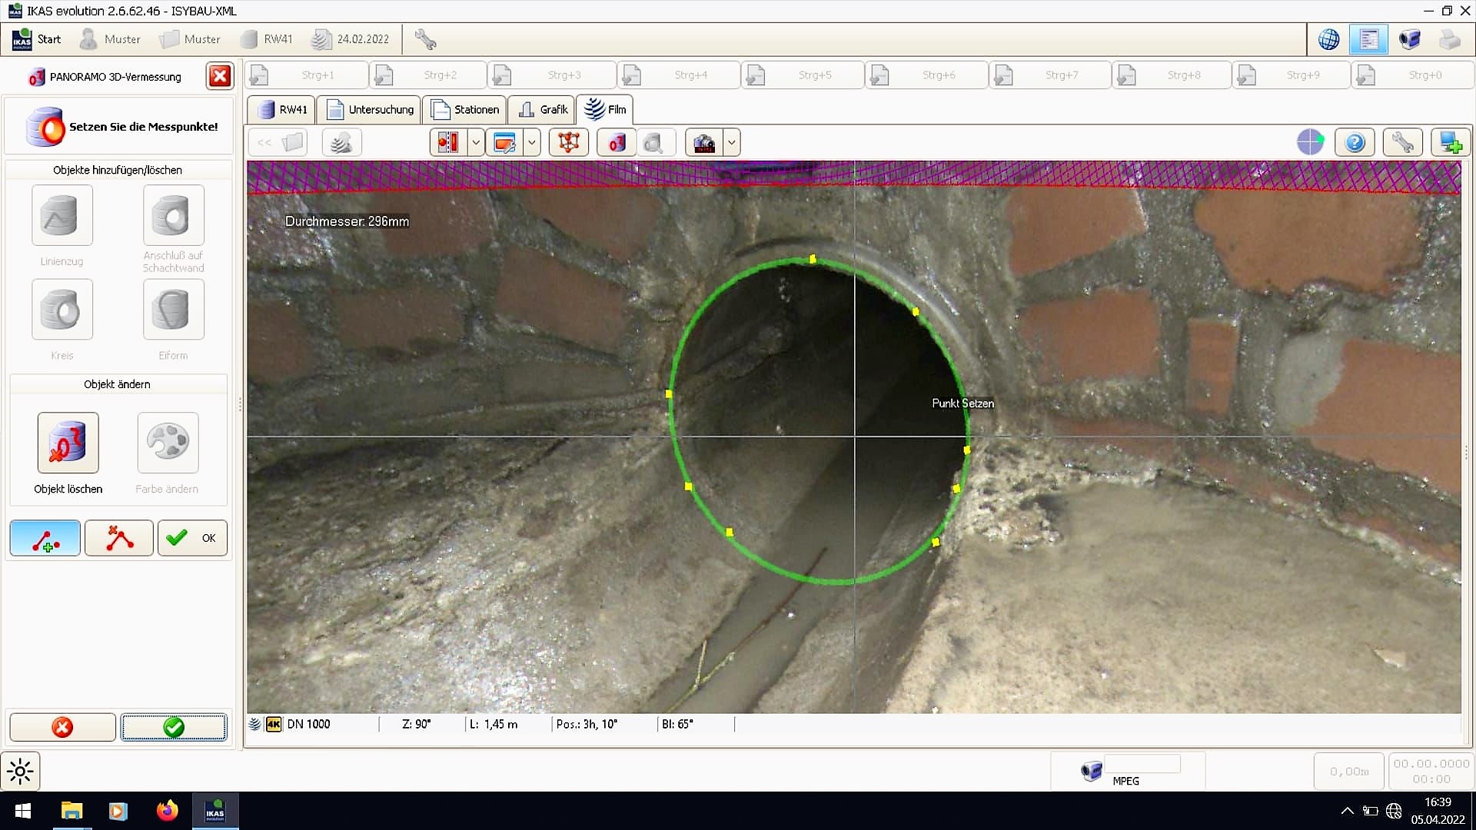Image resolution: width=1476 pixels, height=830 pixels.
Task: Open the help question mark icon
Action: coord(1355,143)
